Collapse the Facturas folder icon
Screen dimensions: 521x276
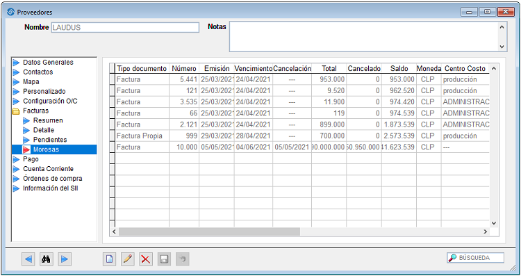point(16,111)
